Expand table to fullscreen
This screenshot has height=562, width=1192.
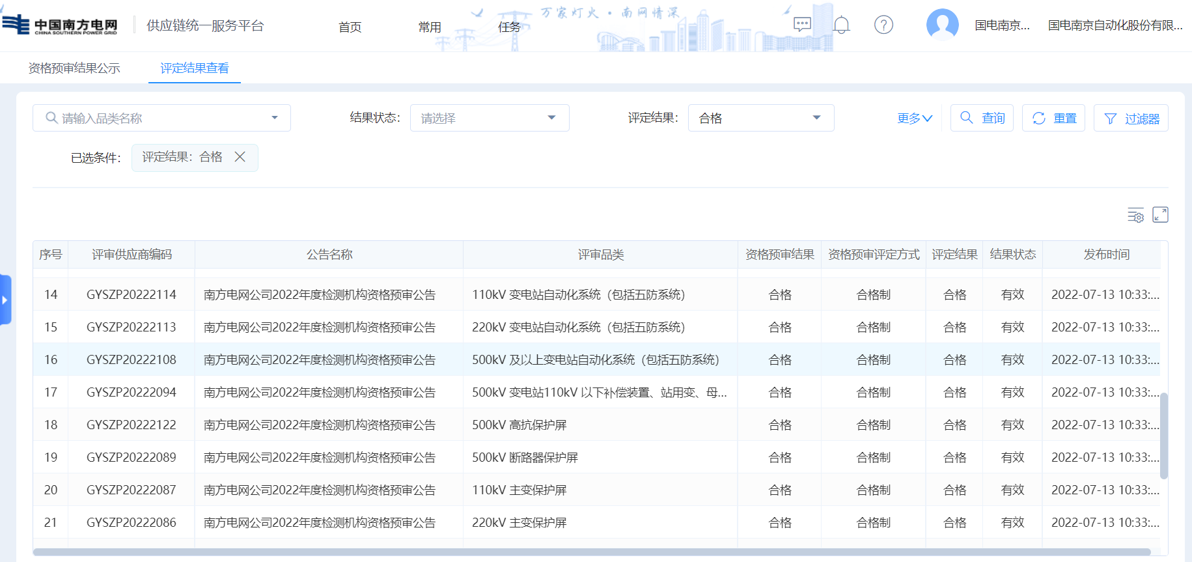(1160, 215)
